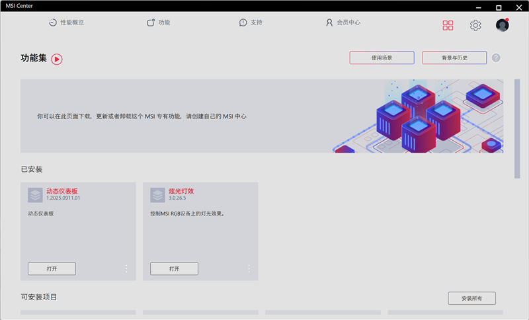
Task: Switch to the 性能概览 tab
Action: click(x=66, y=22)
